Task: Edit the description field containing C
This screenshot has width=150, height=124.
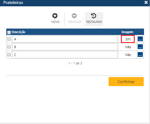Action: [65, 55]
